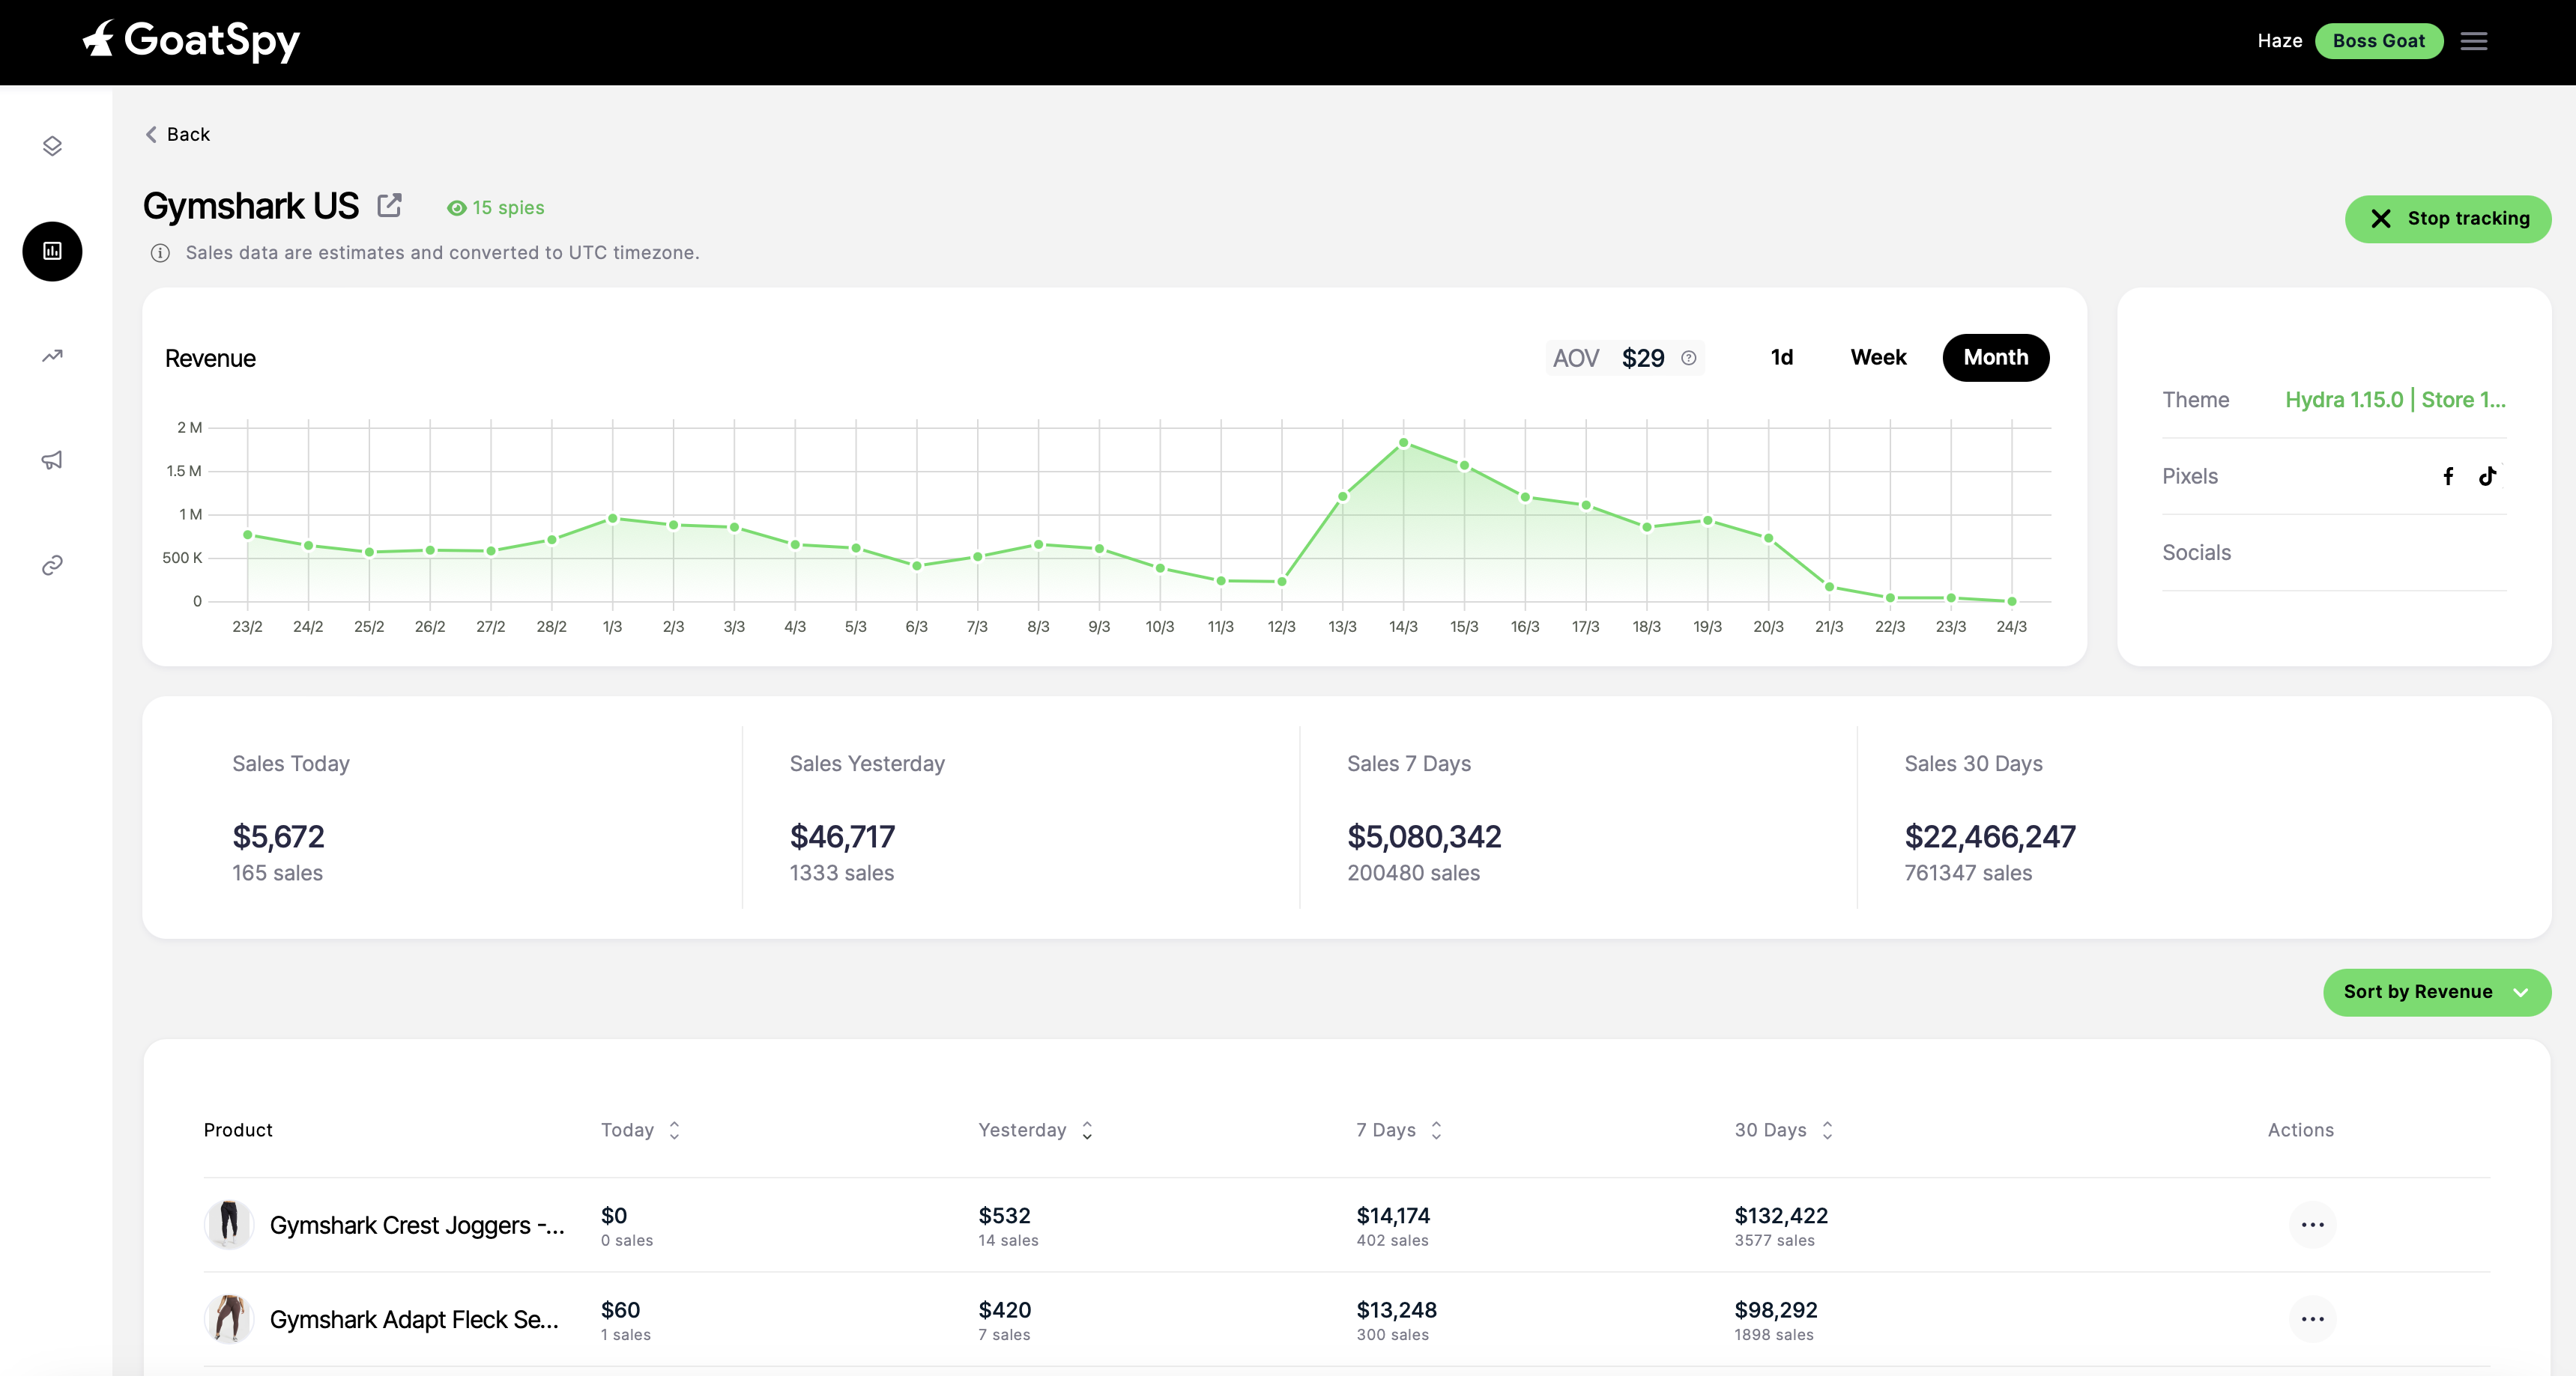Click the $5,080,342 Sales 7 Days value
This screenshot has height=1376, width=2576.
click(x=1424, y=836)
